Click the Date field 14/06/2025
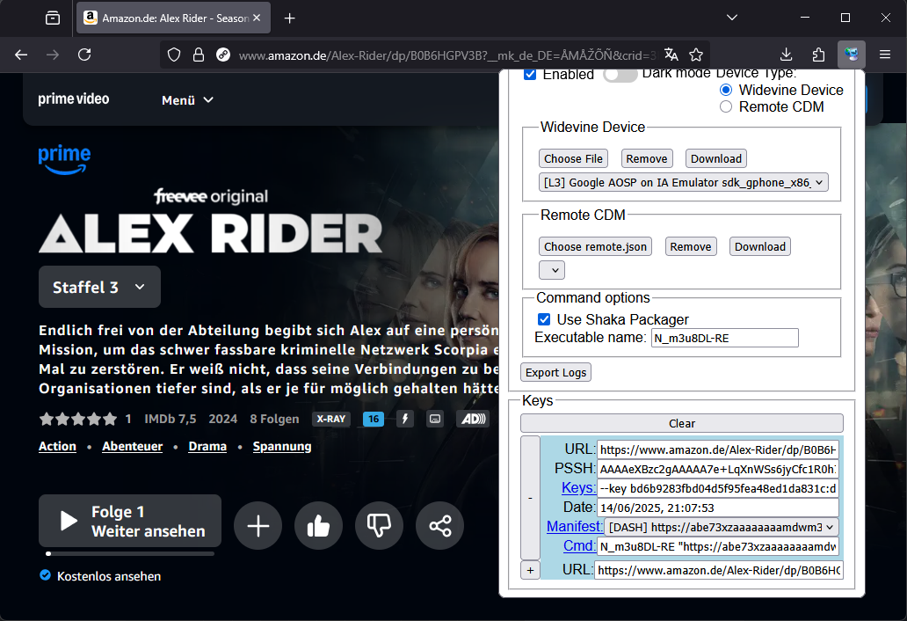Screen dimensions: 907x621 coord(718,508)
